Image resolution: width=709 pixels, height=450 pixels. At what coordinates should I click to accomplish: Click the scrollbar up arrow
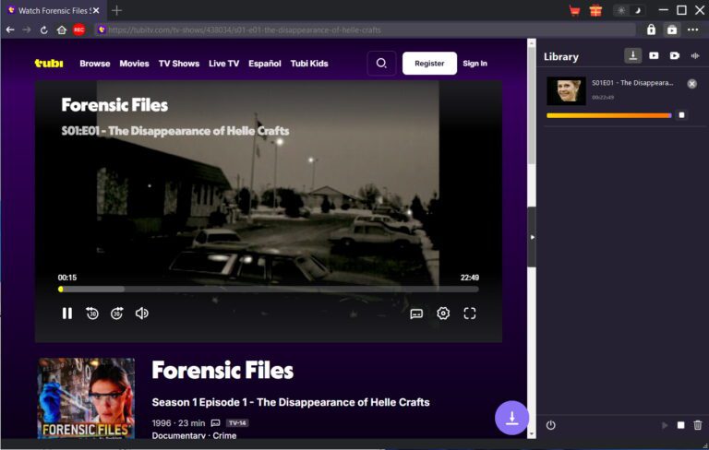532,43
